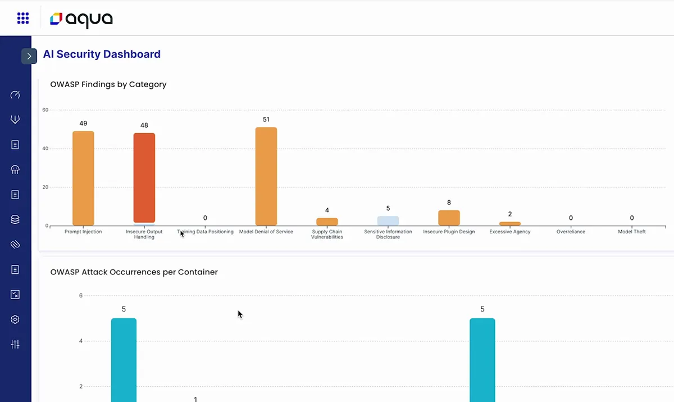Viewport: 674px width, 402px height.
Task: Click the value 8 above Insecure Plugin bar
Action: pyautogui.click(x=449, y=202)
